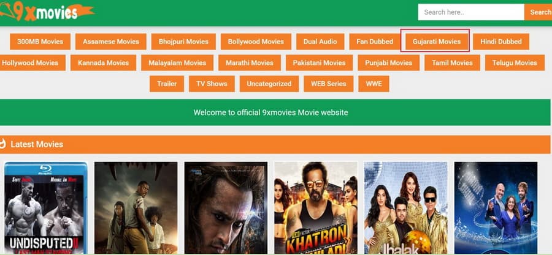The width and height of the screenshot is (552, 255).
Task: Select the Bollywood Movies category
Action: (x=256, y=42)
